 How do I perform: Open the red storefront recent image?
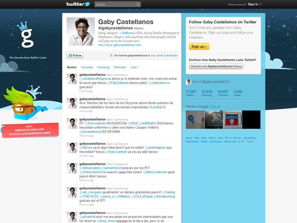pos(232,120)
